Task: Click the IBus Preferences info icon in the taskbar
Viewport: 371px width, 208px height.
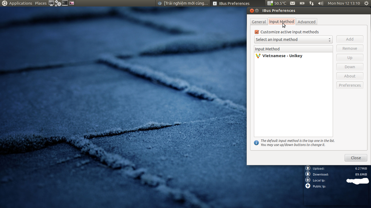Action: tap(215, 4)
